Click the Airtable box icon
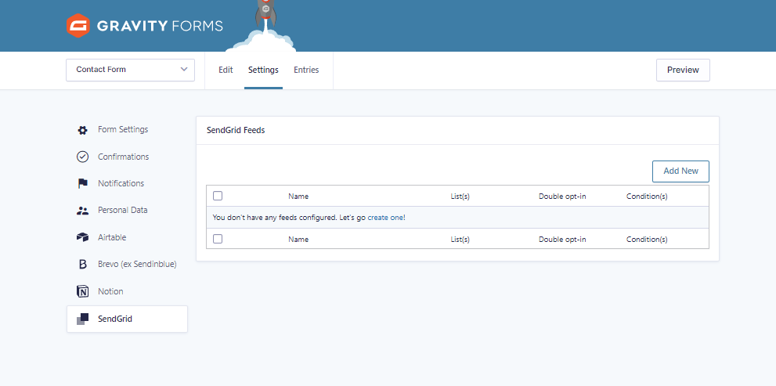Screen dimensions: 776x386 pyautogui.click(x=83, y=237)
